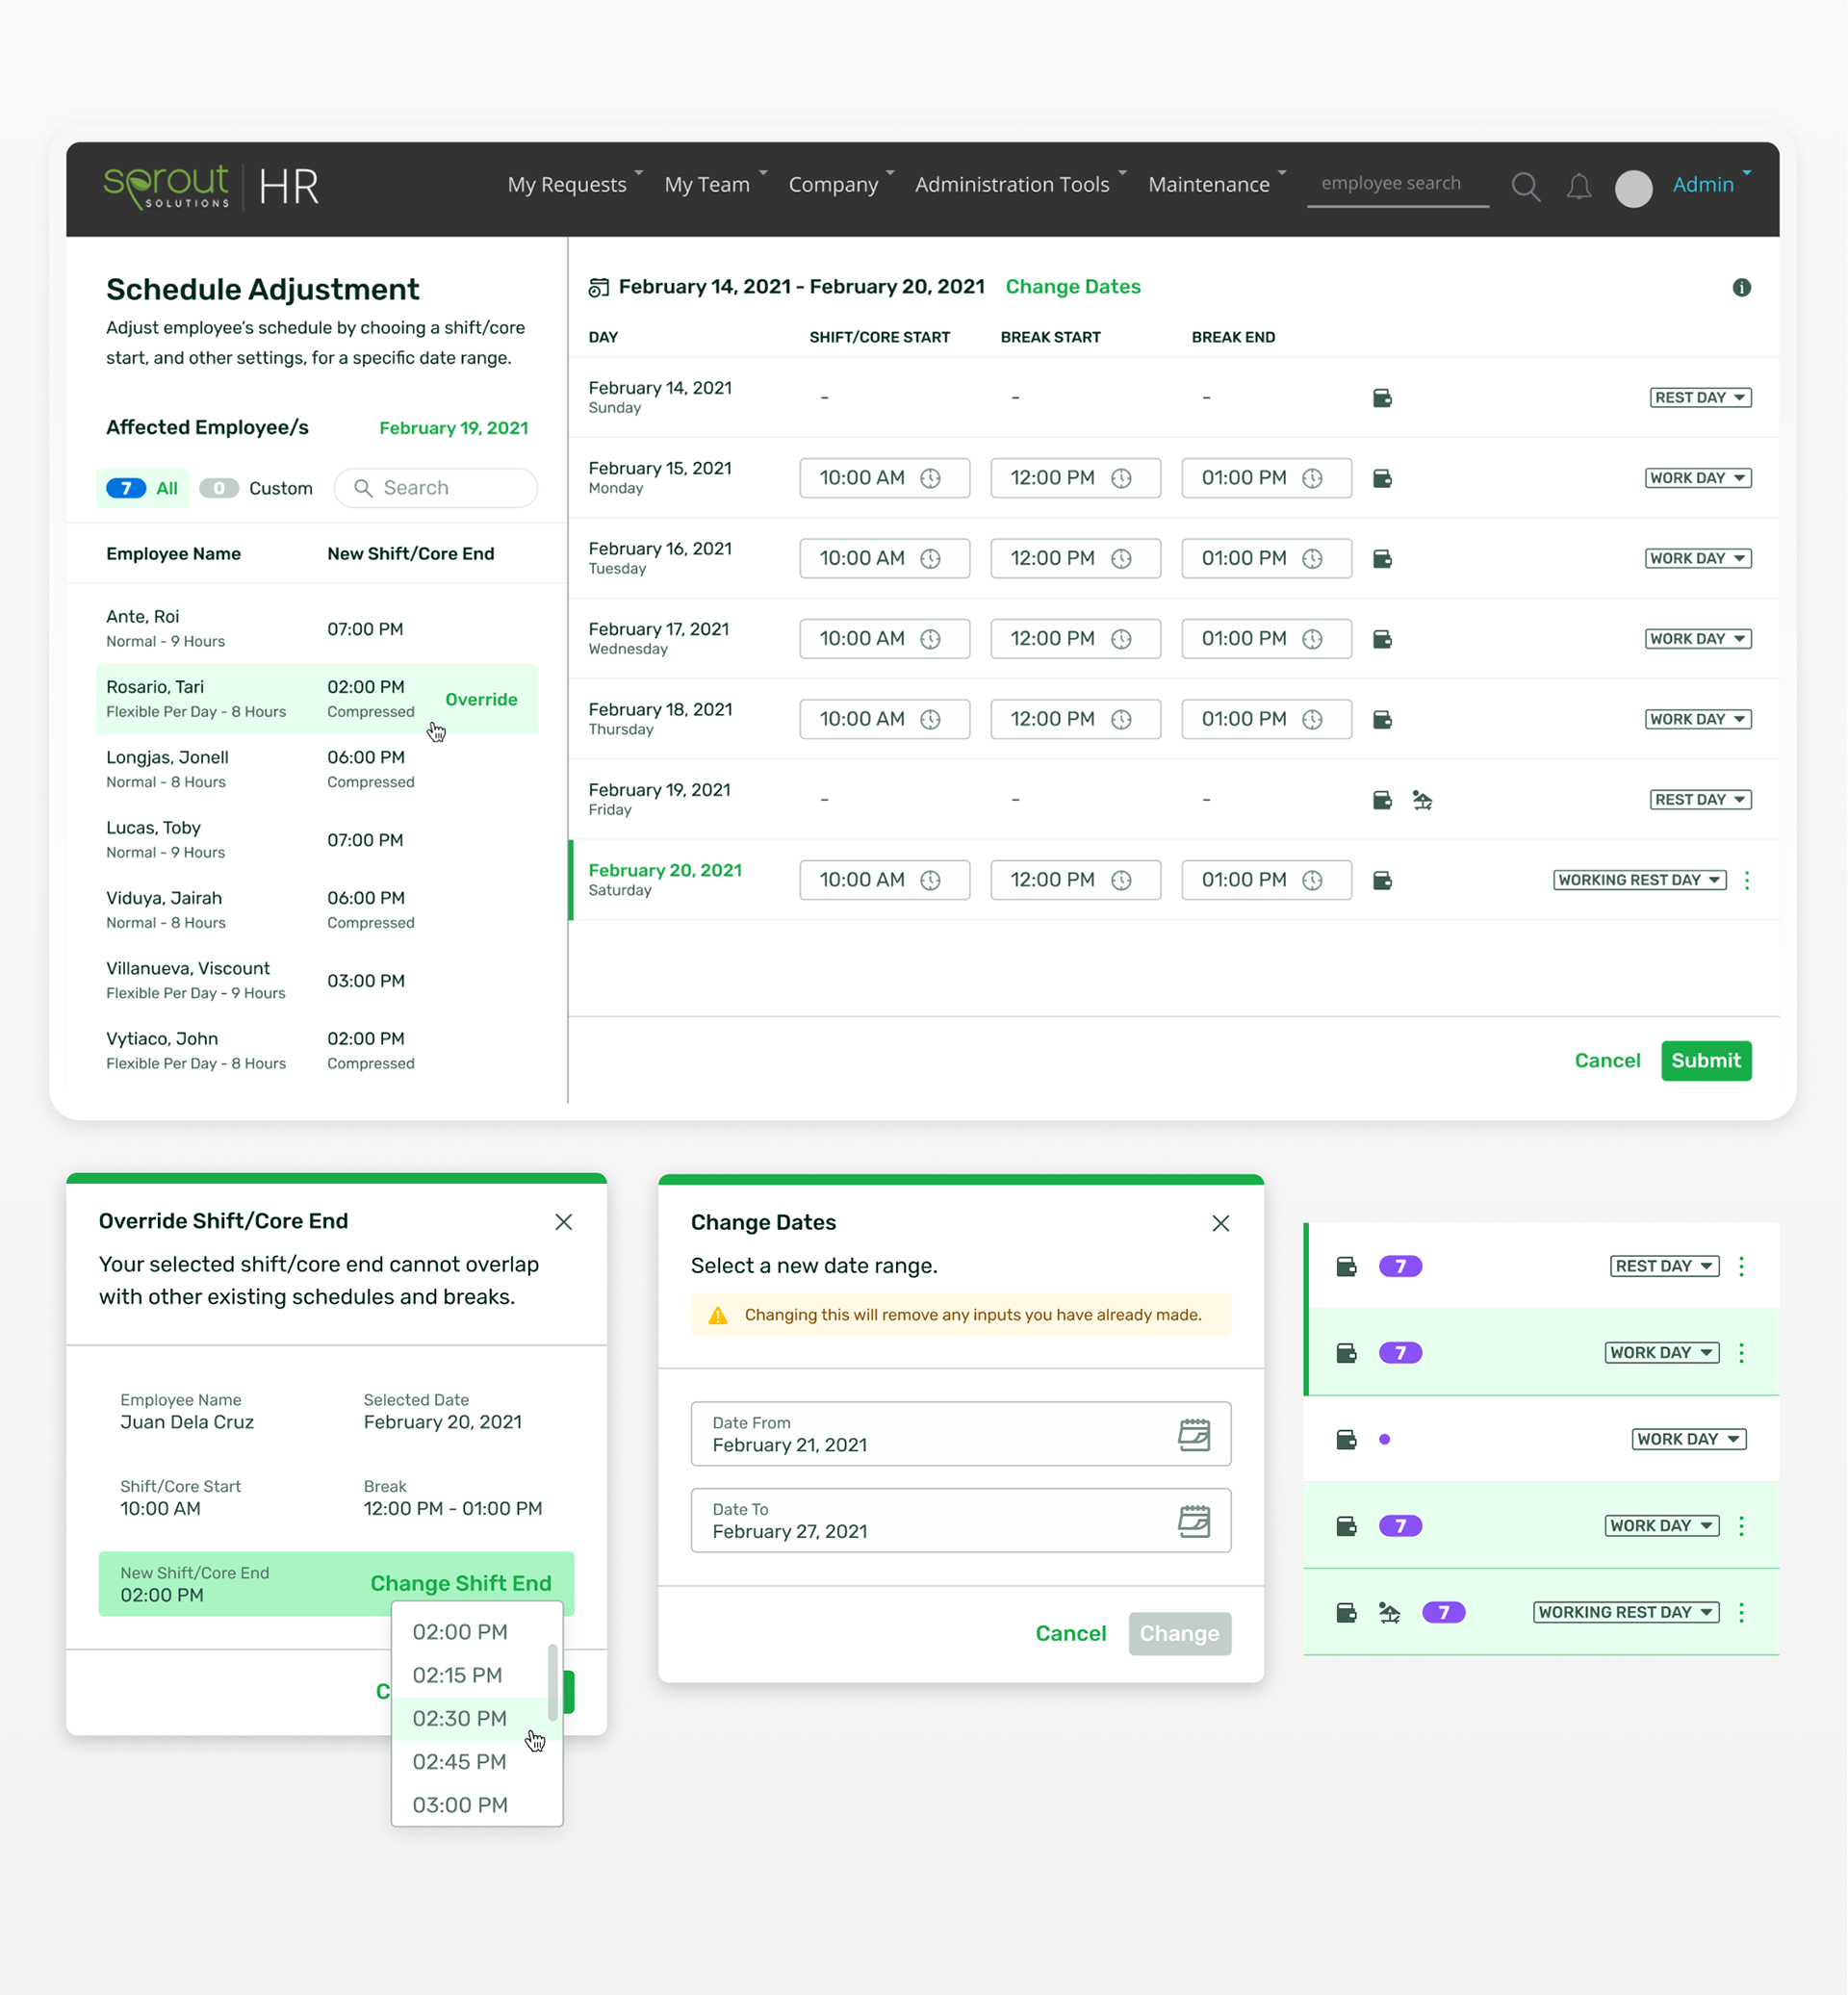Open notifications bell icon

click(x=1579, y=186)
